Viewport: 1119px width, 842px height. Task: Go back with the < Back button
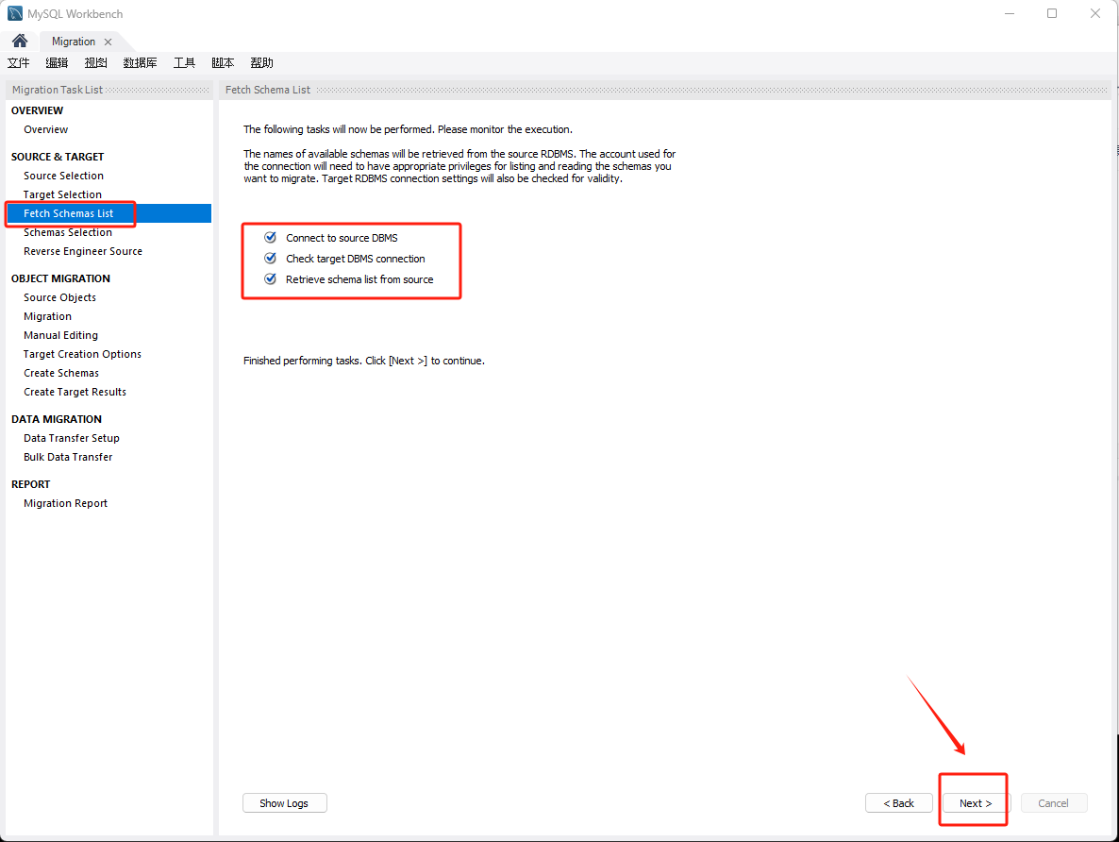pos(898,802)
